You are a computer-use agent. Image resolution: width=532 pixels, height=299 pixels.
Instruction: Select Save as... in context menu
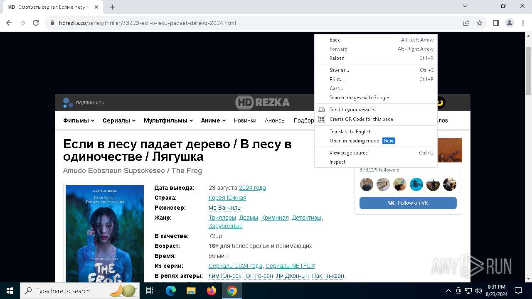pyautogui.click(x=376, y=70)
